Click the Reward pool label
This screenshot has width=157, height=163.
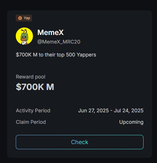[31, 77]
